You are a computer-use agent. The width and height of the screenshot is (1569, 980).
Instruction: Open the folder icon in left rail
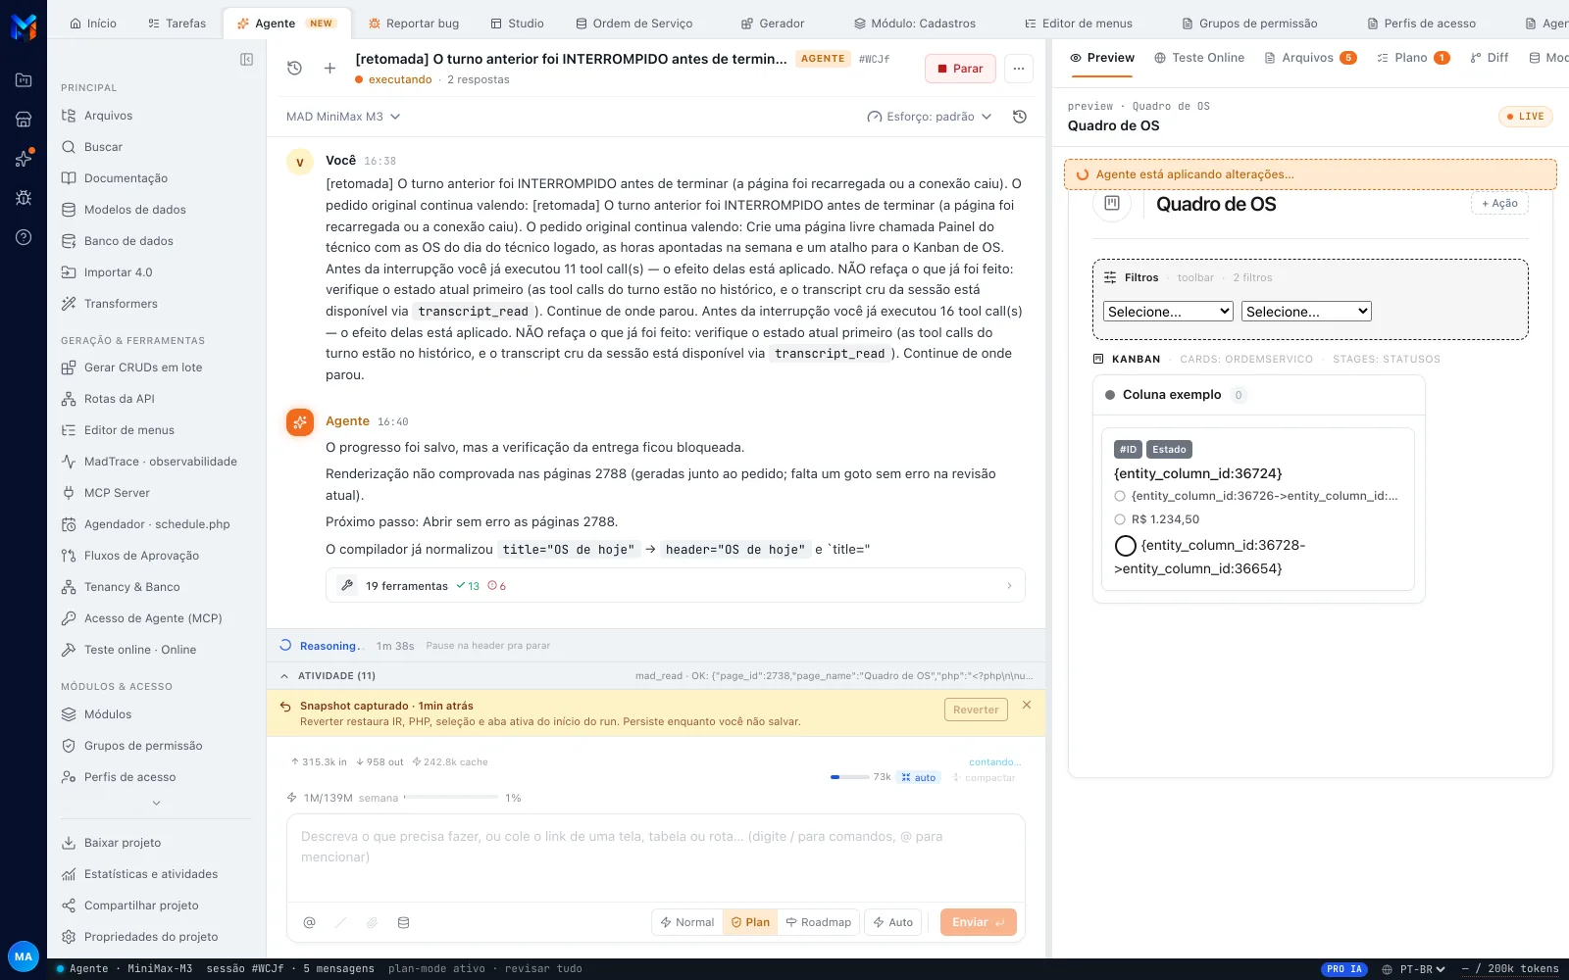pyautogui.click(x=24, y=80)
